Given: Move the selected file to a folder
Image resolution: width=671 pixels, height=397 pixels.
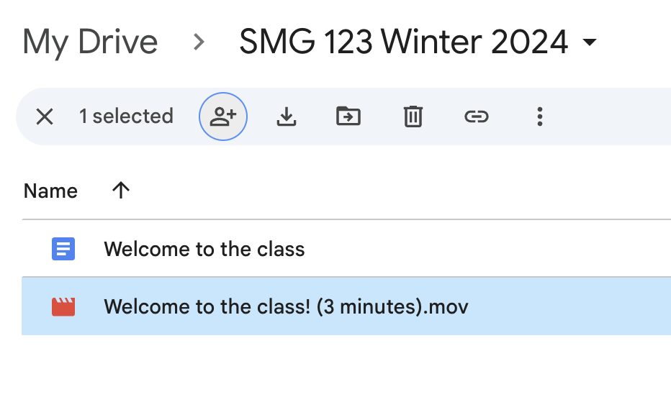Looking at the screenshot, I should pos(349,117).
